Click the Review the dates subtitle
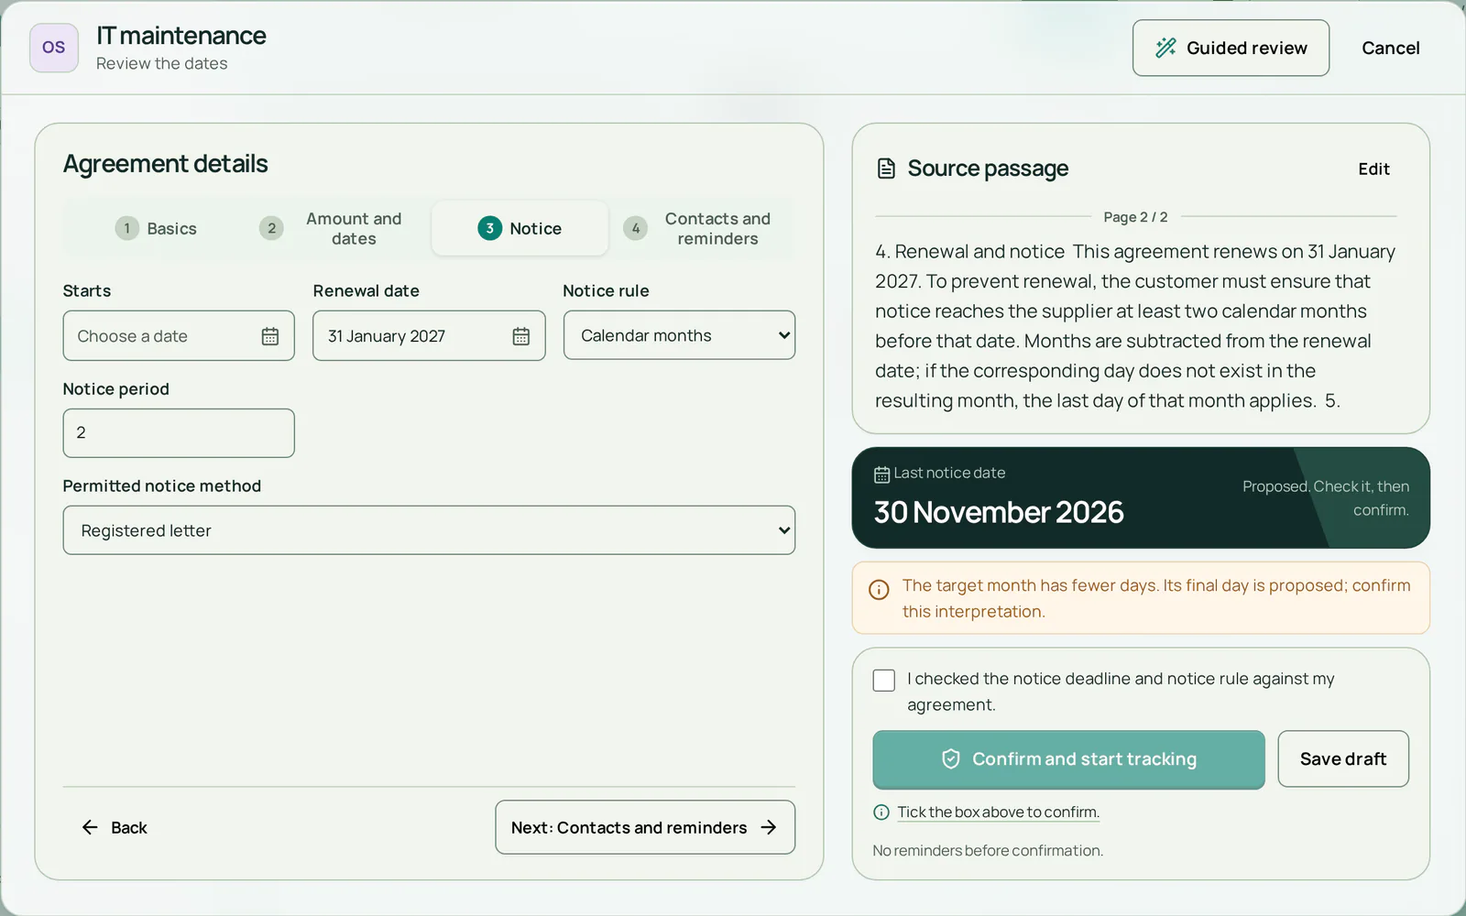 161,64
